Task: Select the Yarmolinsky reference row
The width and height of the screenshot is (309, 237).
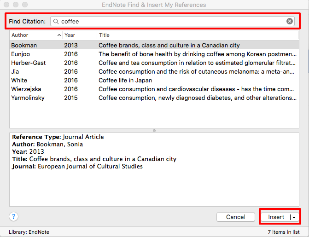Action: [x=154, y=98]
